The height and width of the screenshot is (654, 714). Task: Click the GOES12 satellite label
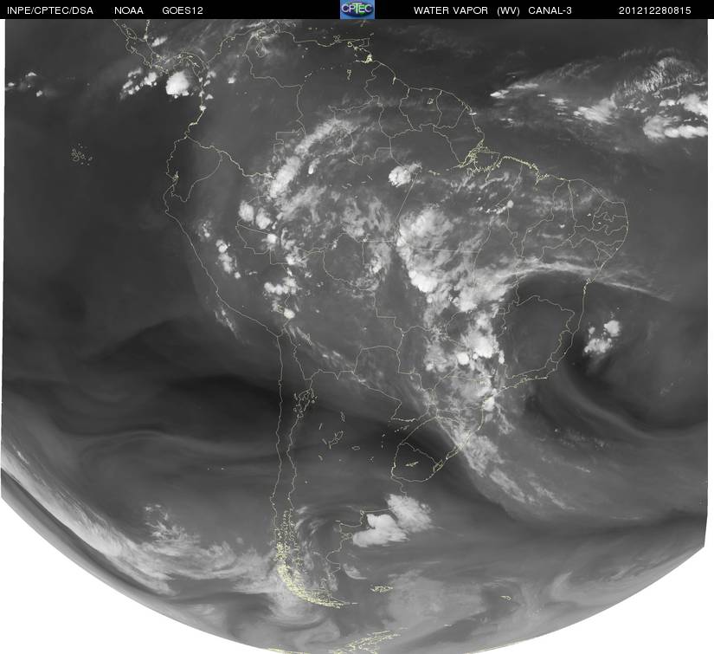[182, 10]
